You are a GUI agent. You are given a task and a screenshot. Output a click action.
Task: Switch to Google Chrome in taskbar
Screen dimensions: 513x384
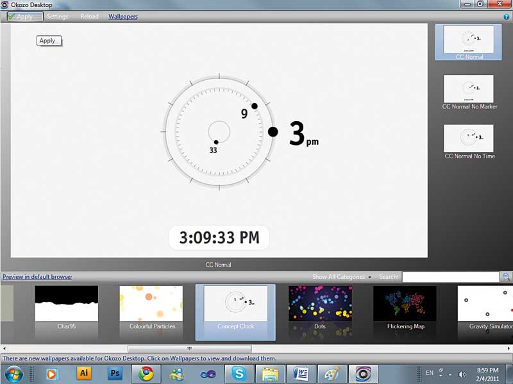[x=146, y=374]
